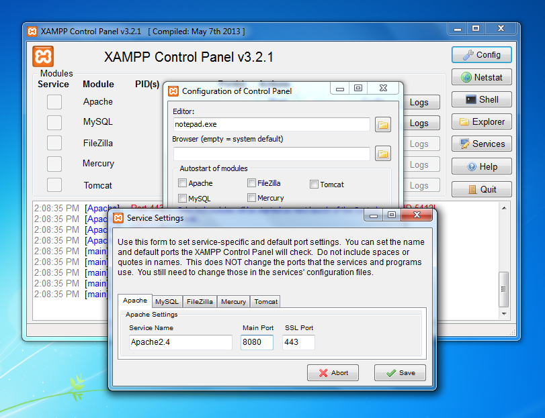
Task: Open Logs for the Mercury row
Action: click(x=421, y=165)
